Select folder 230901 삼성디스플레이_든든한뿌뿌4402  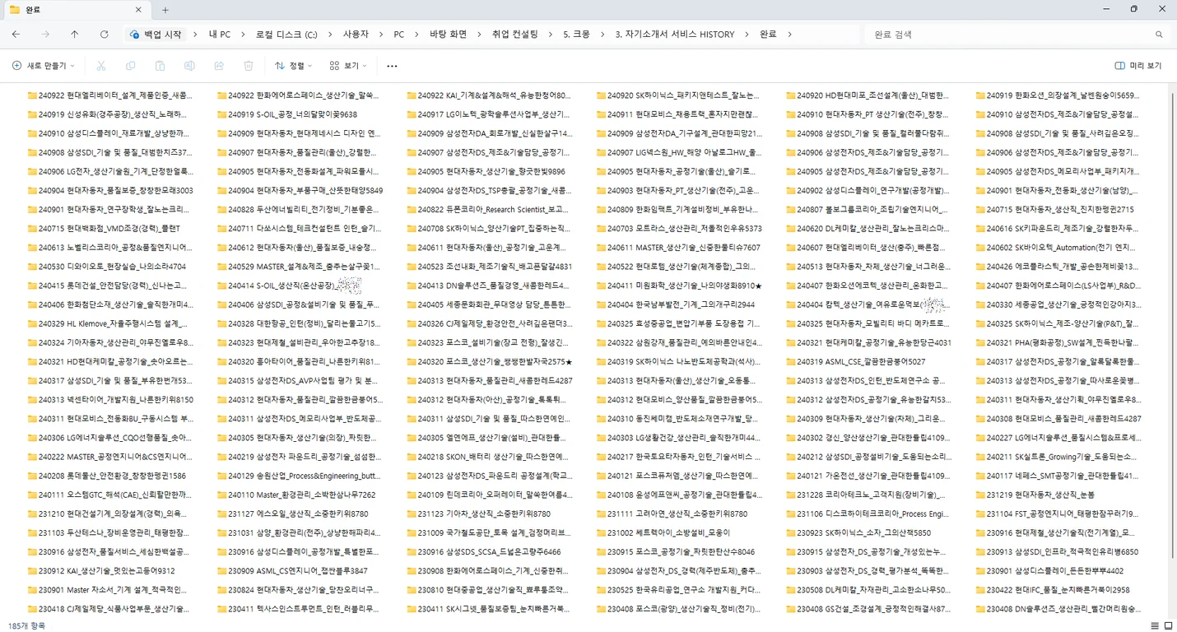tap(1049, 571)
